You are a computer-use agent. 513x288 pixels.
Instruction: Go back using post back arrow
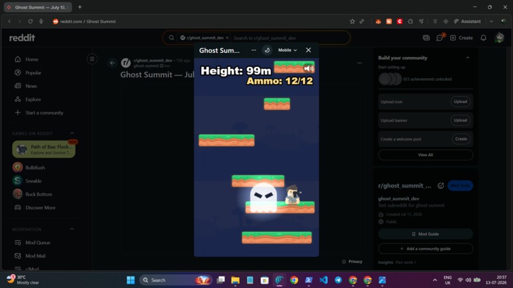tap(112, 63)
